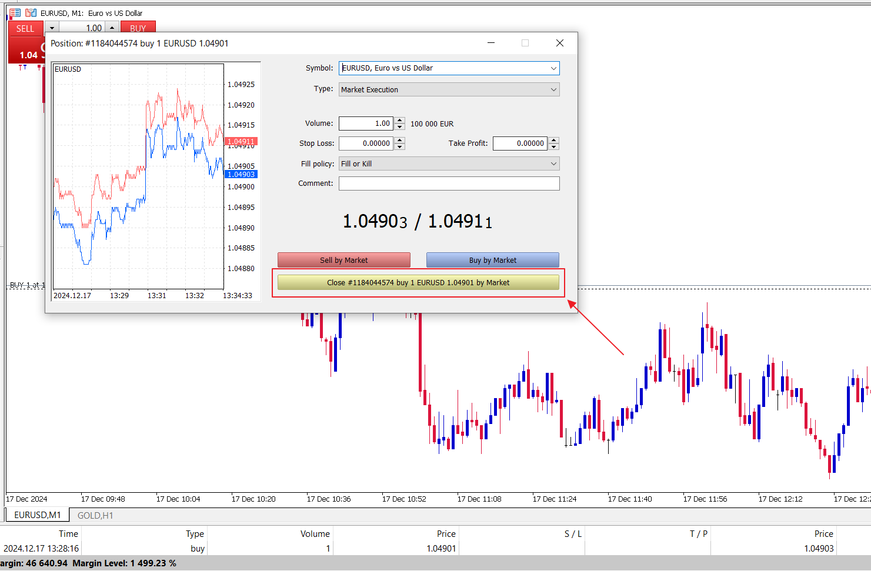Raise Take Profit using spinner up arrow
The image size is (871, 571).
(x=554, y=140)
